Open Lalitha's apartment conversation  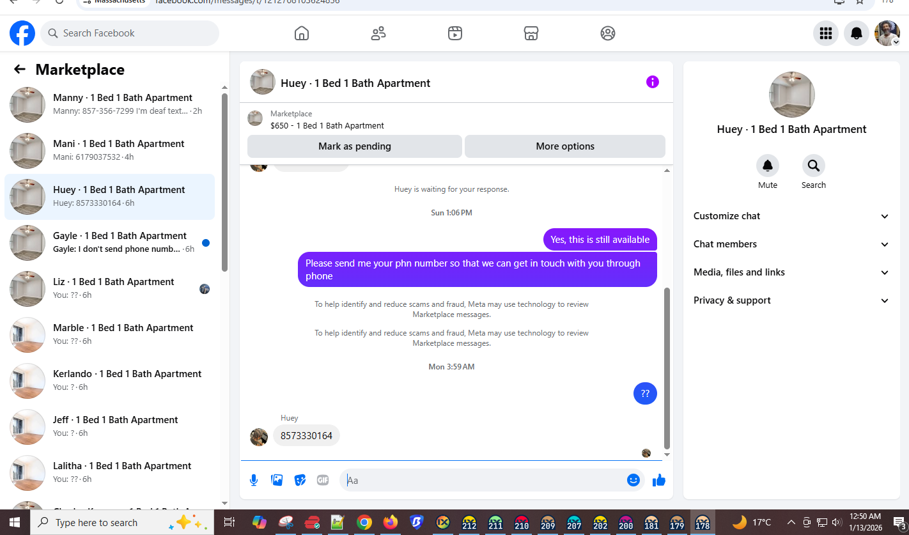tap(110, 473)
